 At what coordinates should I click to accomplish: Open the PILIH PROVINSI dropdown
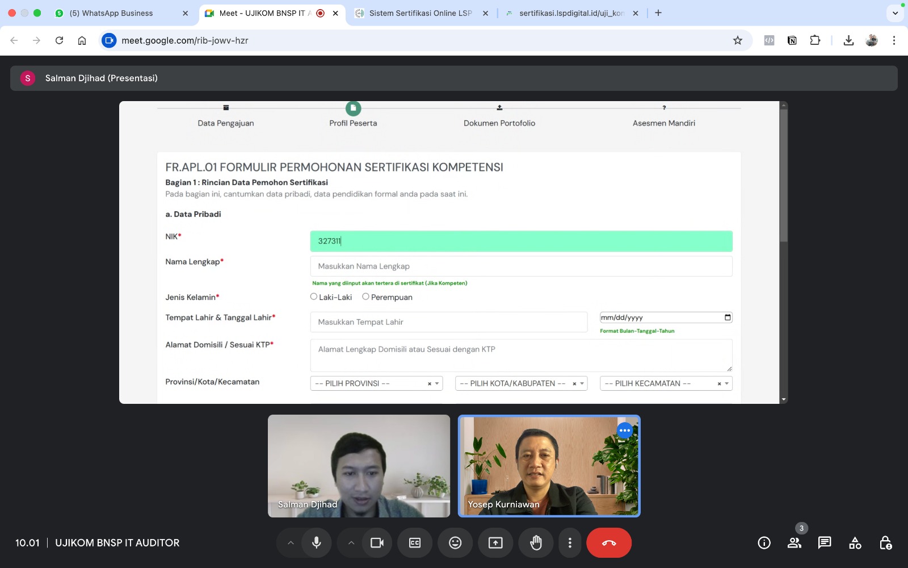tap(375, 383)
